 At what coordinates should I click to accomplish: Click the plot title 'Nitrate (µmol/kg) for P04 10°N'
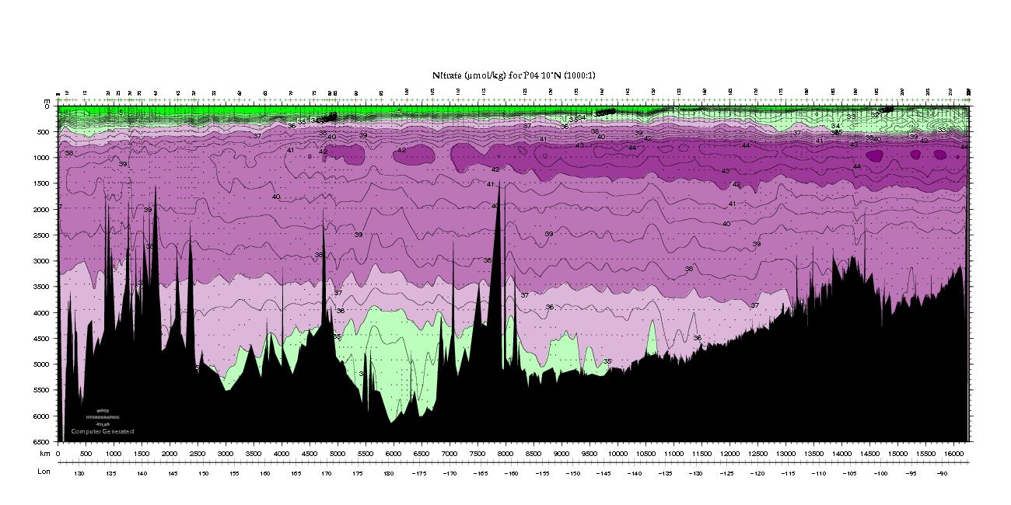click(x=497, y=75)
